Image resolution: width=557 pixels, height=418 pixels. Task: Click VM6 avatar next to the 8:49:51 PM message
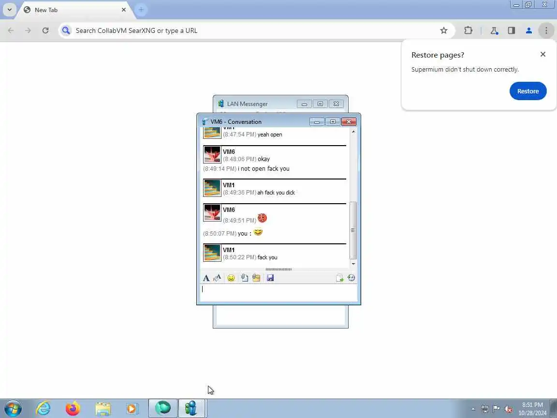click(x=212, y=213)
